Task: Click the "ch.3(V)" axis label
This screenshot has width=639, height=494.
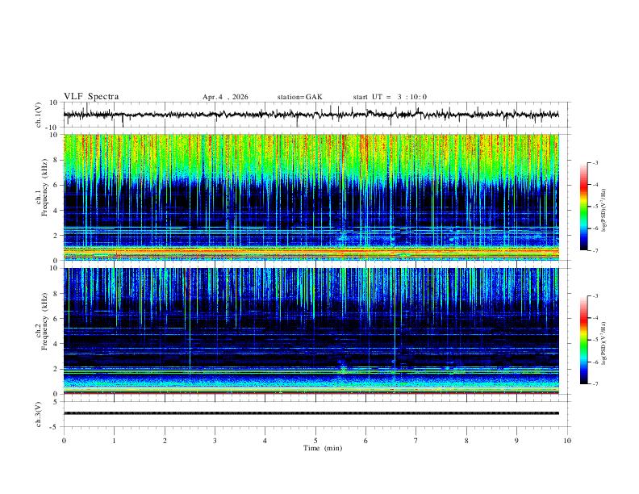Action: coord(39,414)
